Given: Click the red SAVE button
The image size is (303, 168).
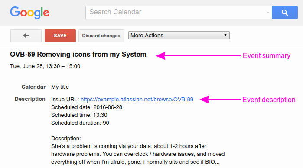Looking at the screenshot, I should tap(60, 36).
